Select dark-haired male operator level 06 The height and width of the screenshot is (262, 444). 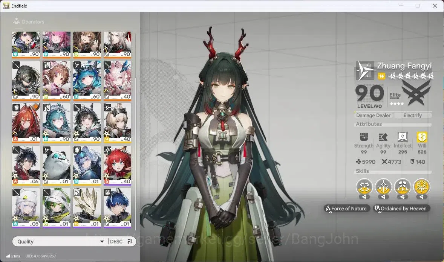coord(26,166)
